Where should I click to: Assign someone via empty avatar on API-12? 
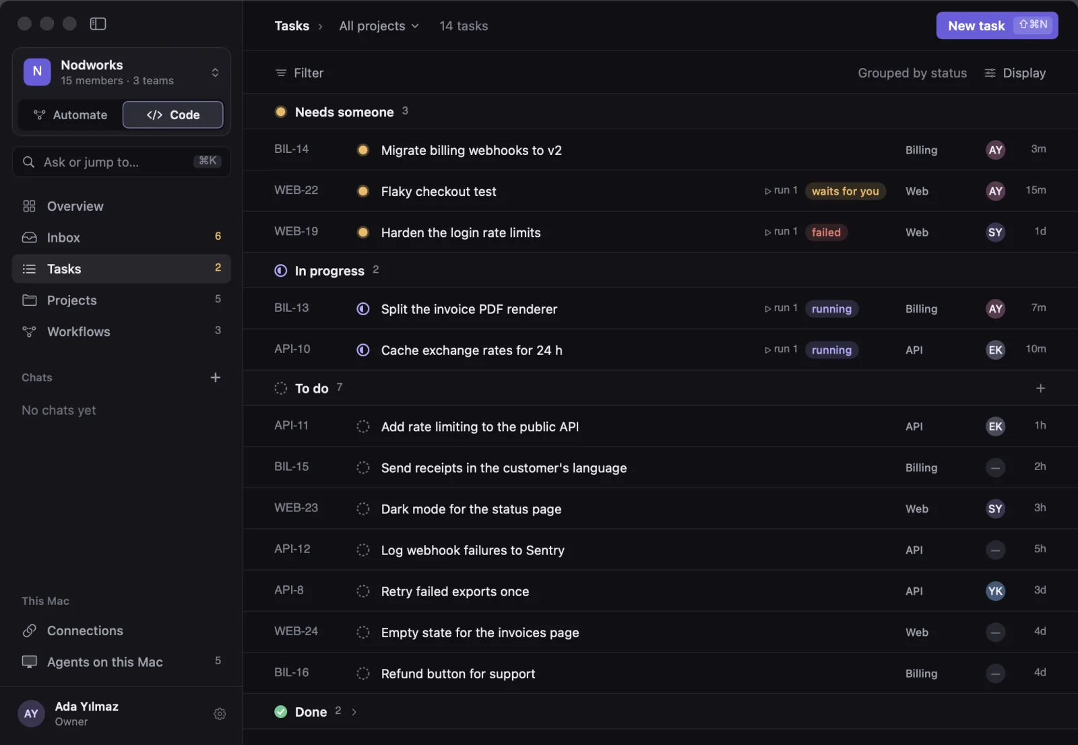995,550
